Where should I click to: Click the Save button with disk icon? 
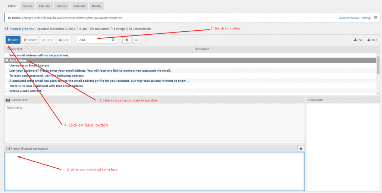click(x=13, y=40)
